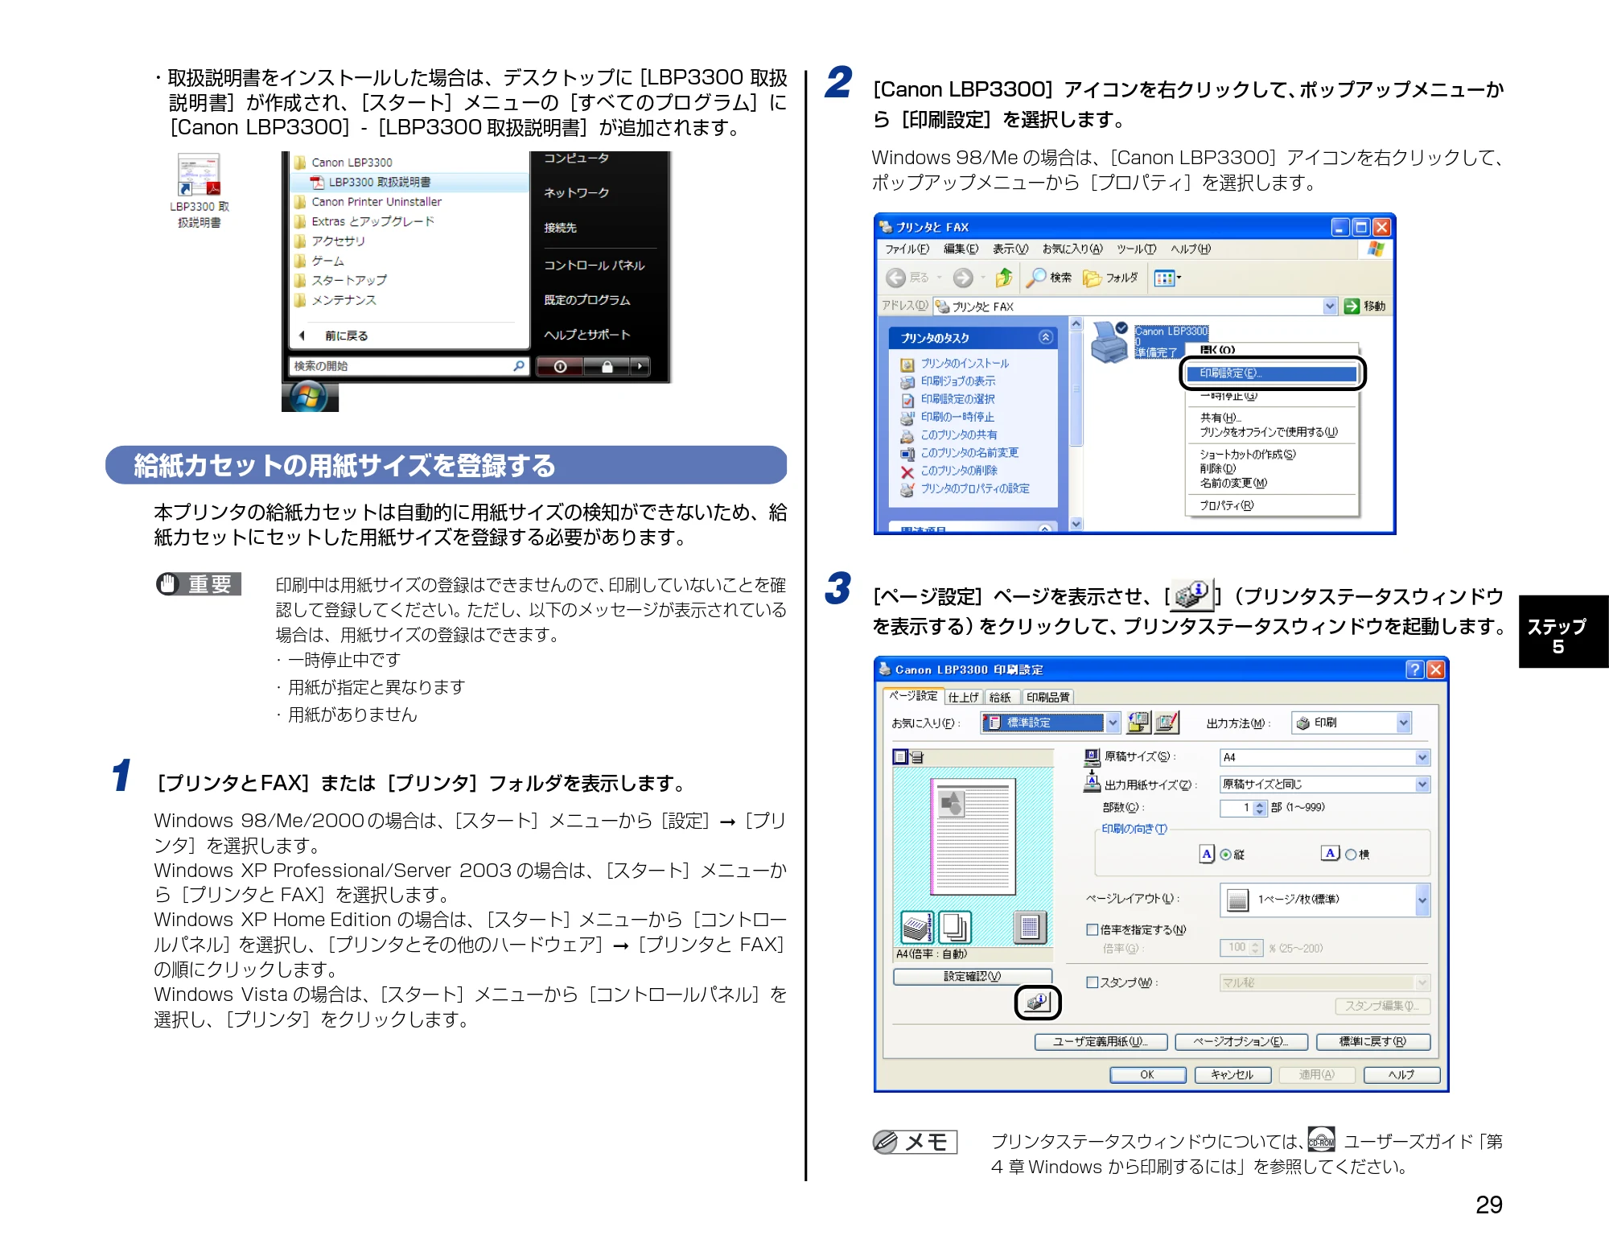This screenshot has width=1609, height=1252.
Task: Click the 印刷ジョブの表示 task link
Action: tap(957, 381)
